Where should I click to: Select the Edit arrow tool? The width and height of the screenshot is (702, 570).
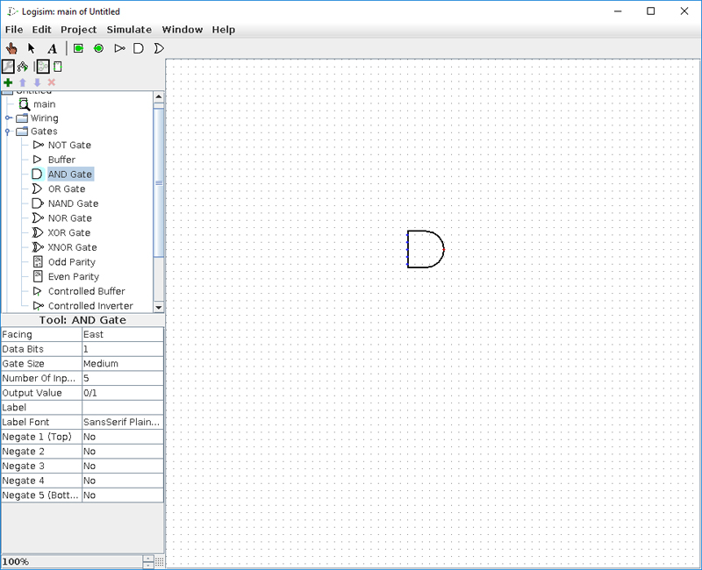coord(32,48)
